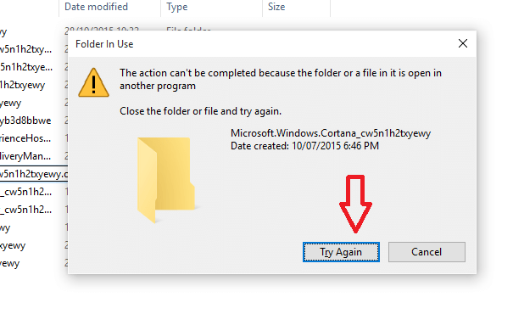Click the 'action can't be completed' message text
Screen dimensions: 513x314
[x=281, y=79]
